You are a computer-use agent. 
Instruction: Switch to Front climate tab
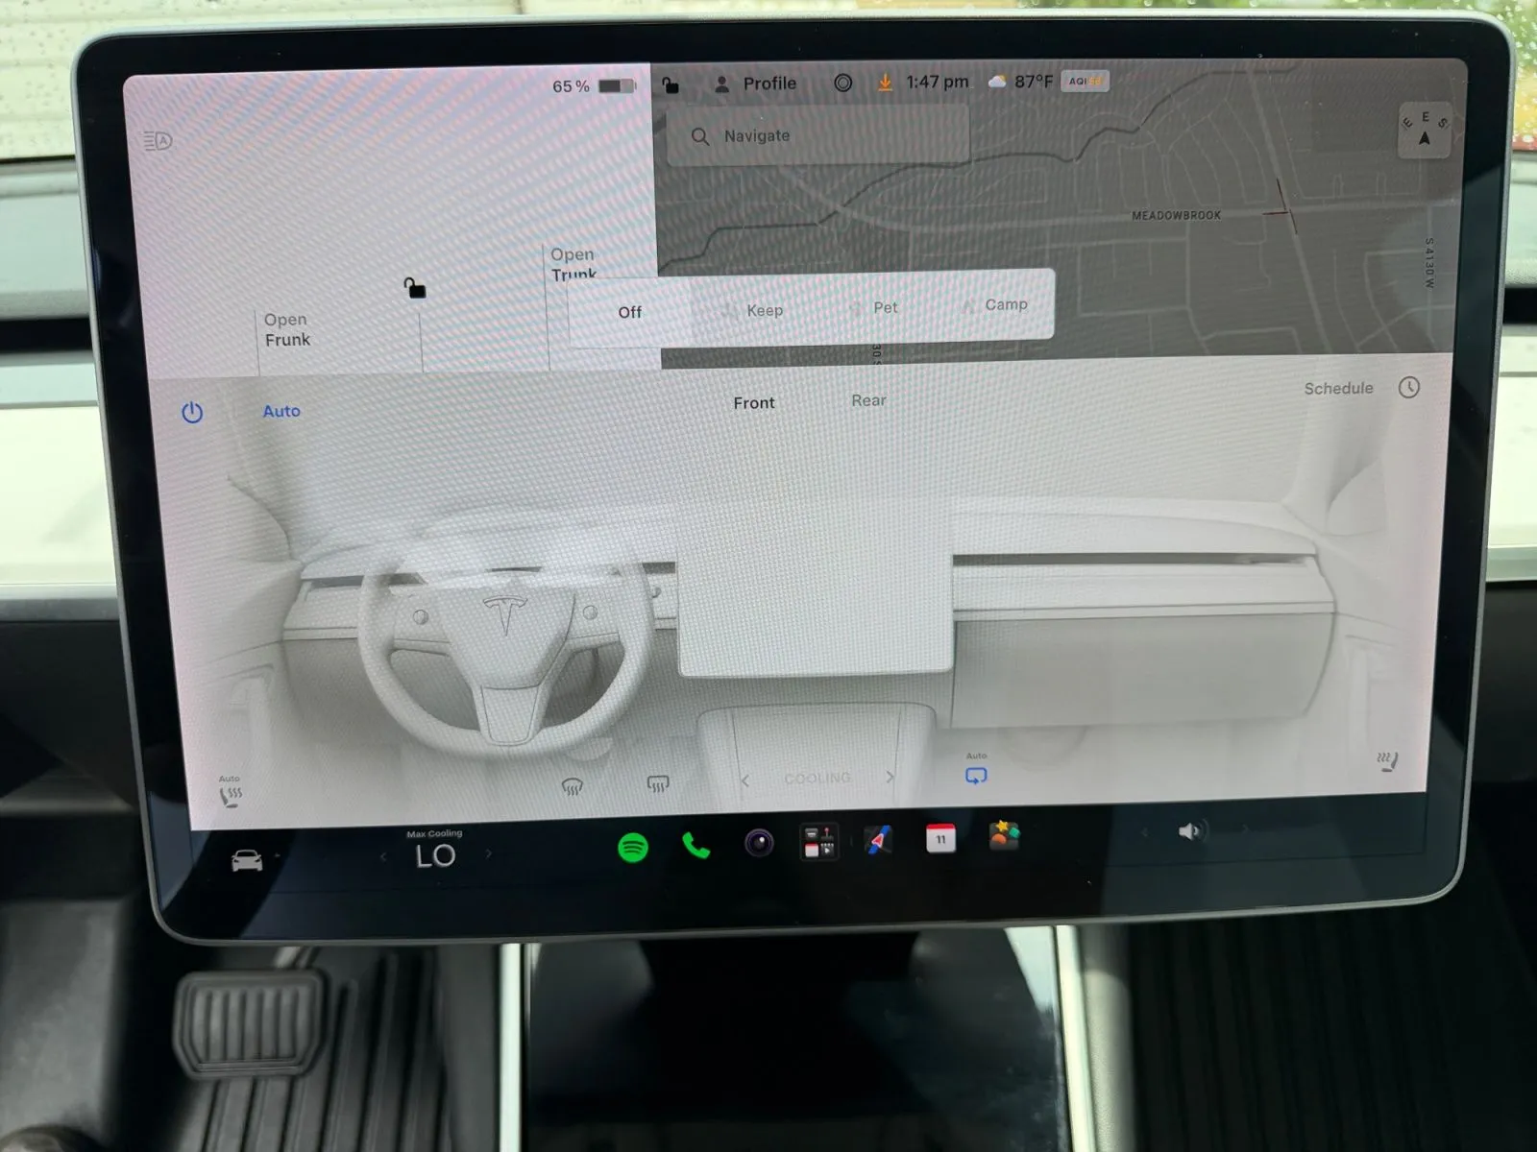[x=754, y=403]
